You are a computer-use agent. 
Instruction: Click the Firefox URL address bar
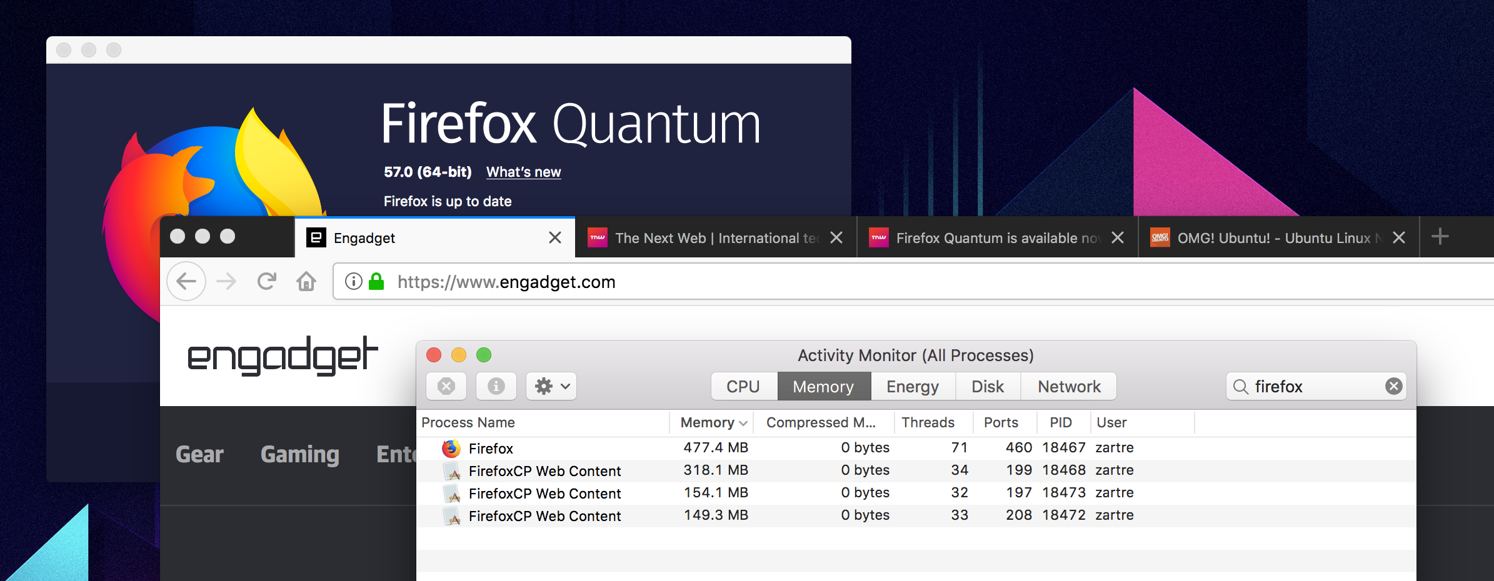click(x=913, y=282)
